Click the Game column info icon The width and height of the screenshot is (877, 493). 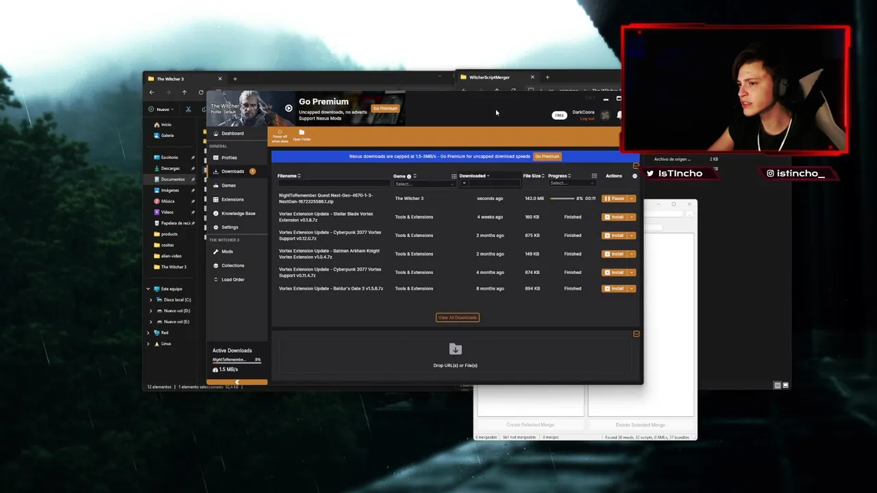coord(409,177)
